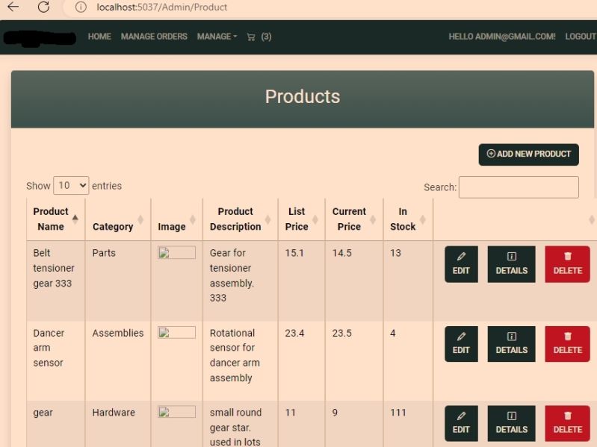This screenshot has height=447, width=597.
Task: Click list price value 15.1
Action: 294,253
